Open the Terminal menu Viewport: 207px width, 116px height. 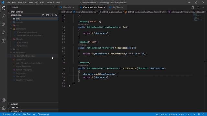(x=50, y=2)
